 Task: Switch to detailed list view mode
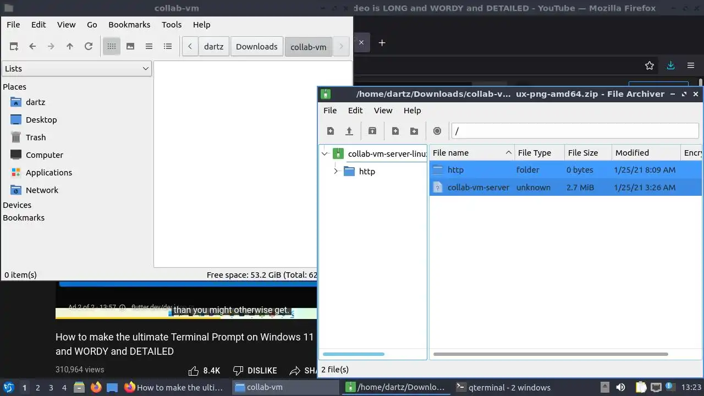[x=168, y=47]
